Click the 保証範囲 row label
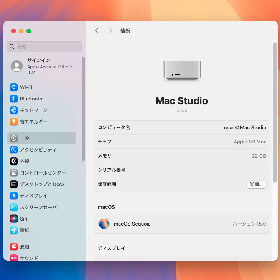This screenshot has height=280, width=280. 107,184
